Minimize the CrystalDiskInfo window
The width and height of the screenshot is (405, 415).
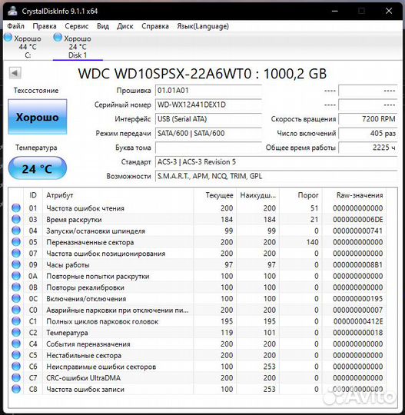[335, 11]
